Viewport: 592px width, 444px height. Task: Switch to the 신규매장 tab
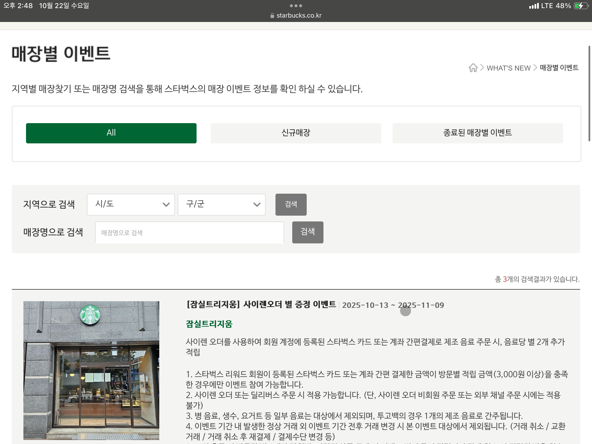296,133
